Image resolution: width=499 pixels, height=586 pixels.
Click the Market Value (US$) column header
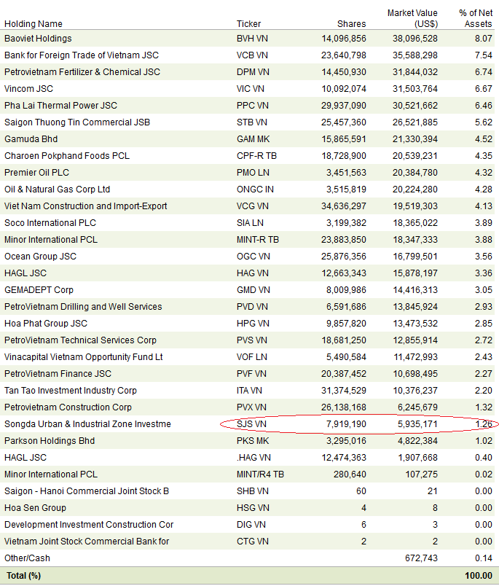pos(412,18)
